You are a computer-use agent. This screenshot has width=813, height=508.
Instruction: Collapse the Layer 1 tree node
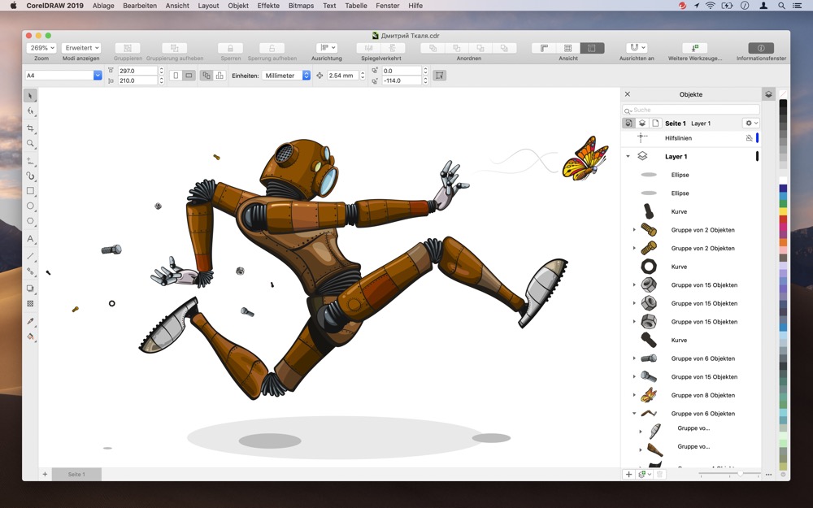[628, 156]
